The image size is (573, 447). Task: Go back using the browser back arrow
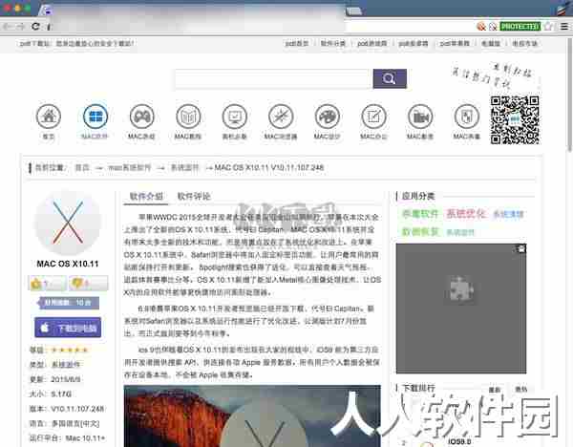8,27
